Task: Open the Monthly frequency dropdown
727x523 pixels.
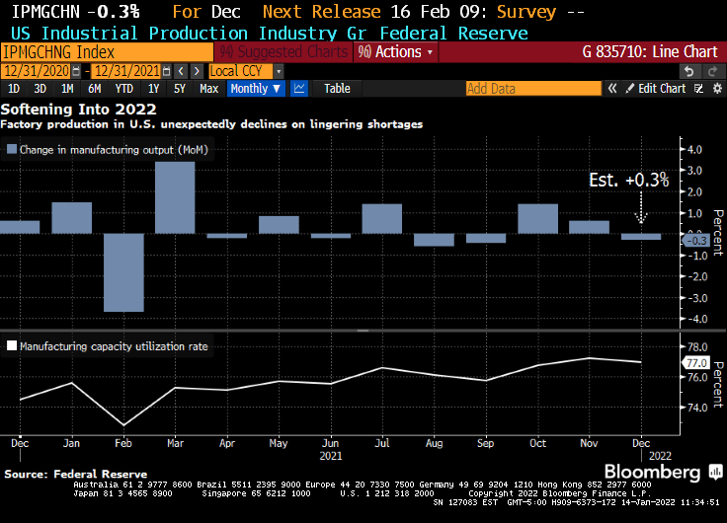Action: coord(256,89)
